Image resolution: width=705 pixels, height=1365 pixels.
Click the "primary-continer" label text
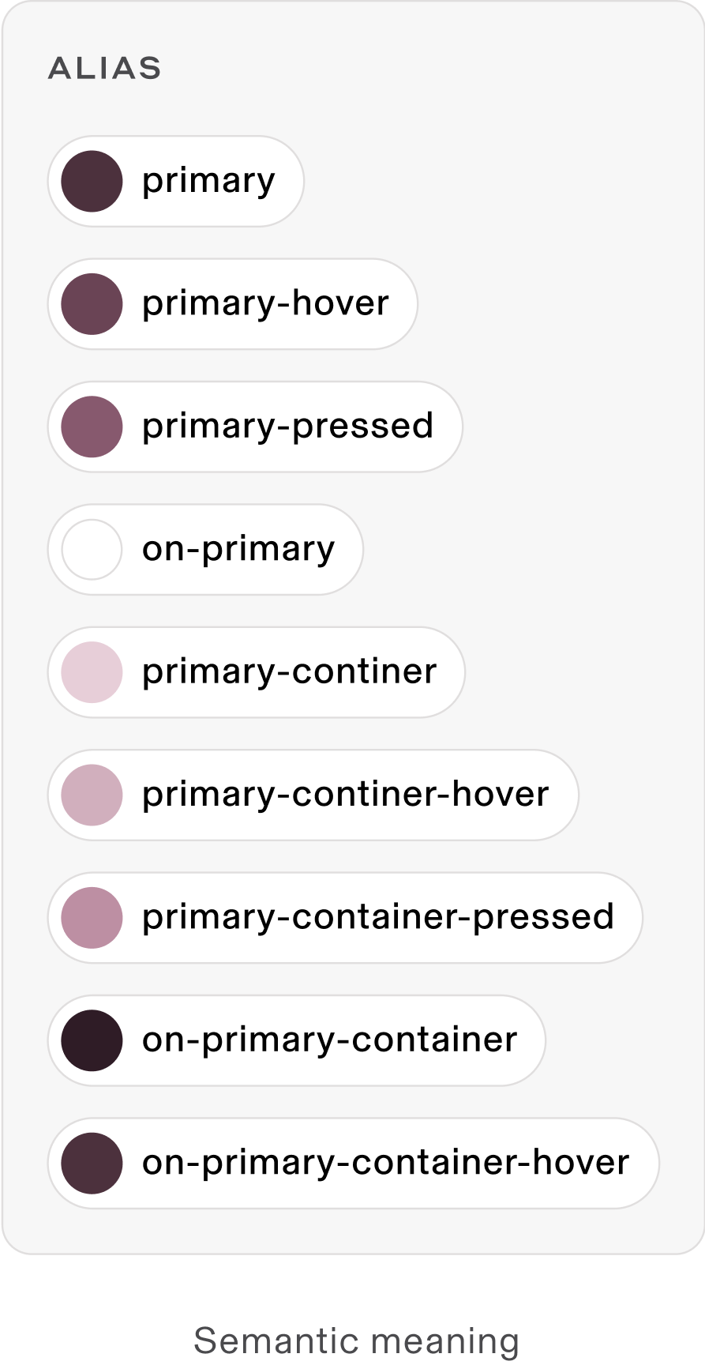pyautogui.click(x=289, y=672)
